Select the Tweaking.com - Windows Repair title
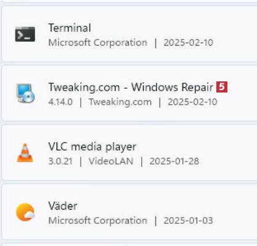This screenshot has height=246, width=257. (x=131, y=88)
